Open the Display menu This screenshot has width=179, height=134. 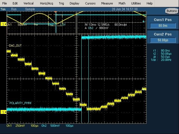pyautogui.click(x=74, y=3)
